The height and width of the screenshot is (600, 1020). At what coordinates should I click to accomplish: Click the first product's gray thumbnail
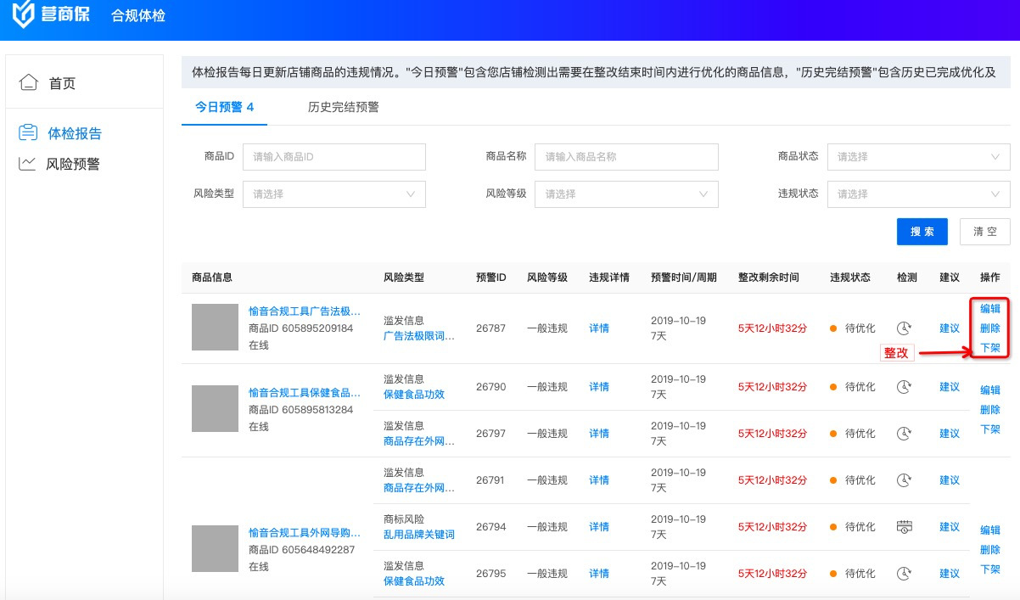[216, 328]
